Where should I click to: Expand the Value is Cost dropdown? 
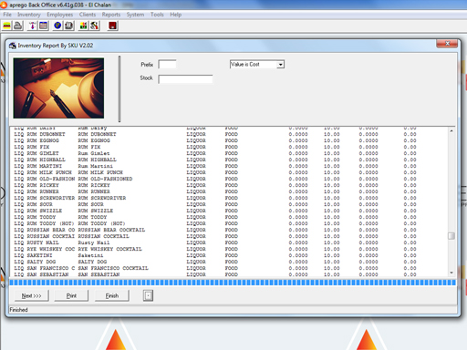(280, 65)
